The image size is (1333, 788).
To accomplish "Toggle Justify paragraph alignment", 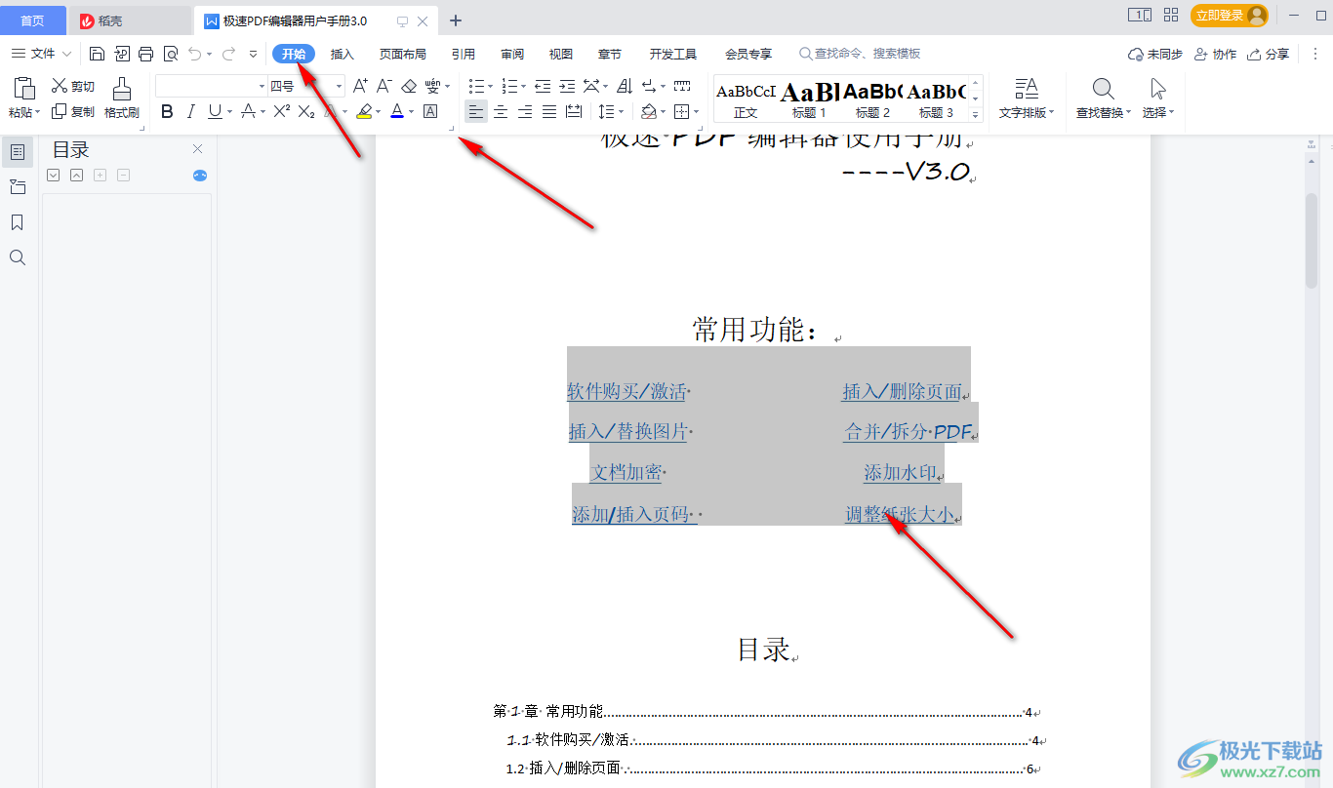I will tap(549, 112).
